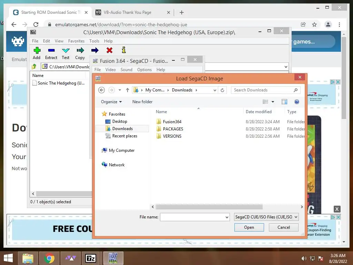Click the 7-Zip Info icon
Screen dimensions: 353x265
pos(124,50)
